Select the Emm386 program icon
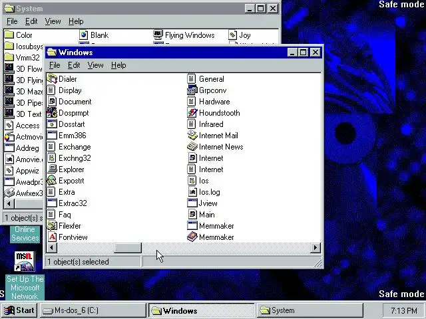The width and height of the screenshot is (426, 319). tap(52, 136)
